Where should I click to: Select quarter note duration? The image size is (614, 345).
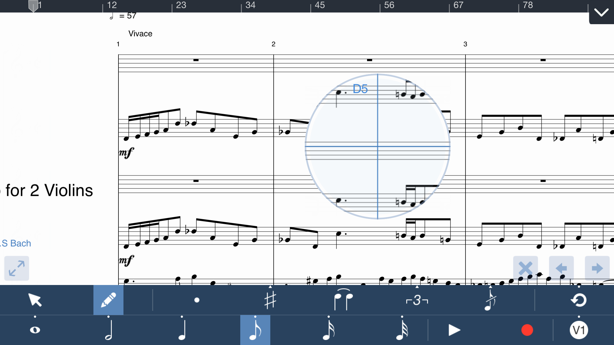coord(182,330)
